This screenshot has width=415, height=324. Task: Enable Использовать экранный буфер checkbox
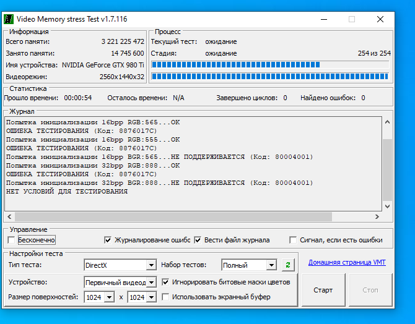click(165, 297)
